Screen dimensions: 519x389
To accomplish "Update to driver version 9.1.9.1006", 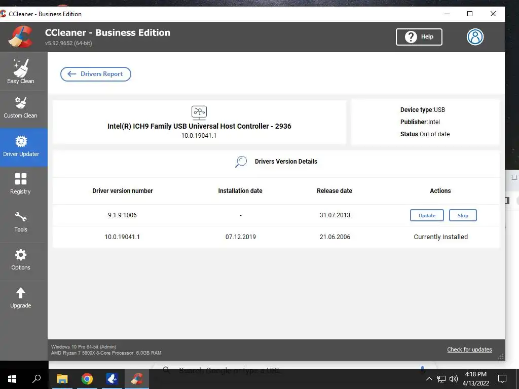I will 427,215.
